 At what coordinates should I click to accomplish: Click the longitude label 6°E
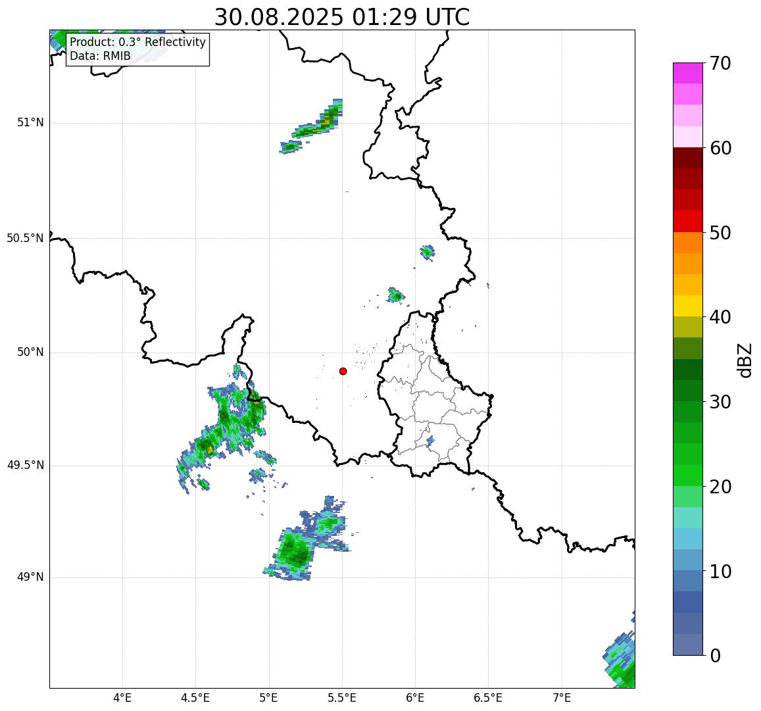(416, 698)
